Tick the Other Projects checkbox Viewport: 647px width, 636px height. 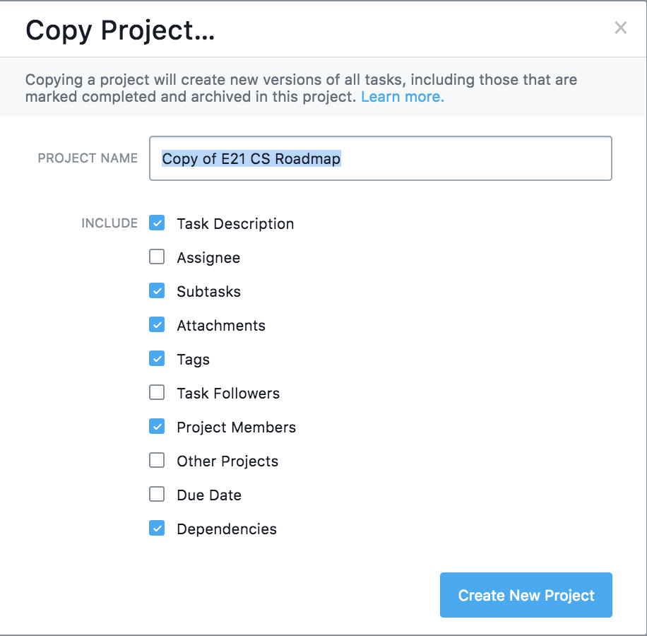pyautogui.click(x=157, y=461)
